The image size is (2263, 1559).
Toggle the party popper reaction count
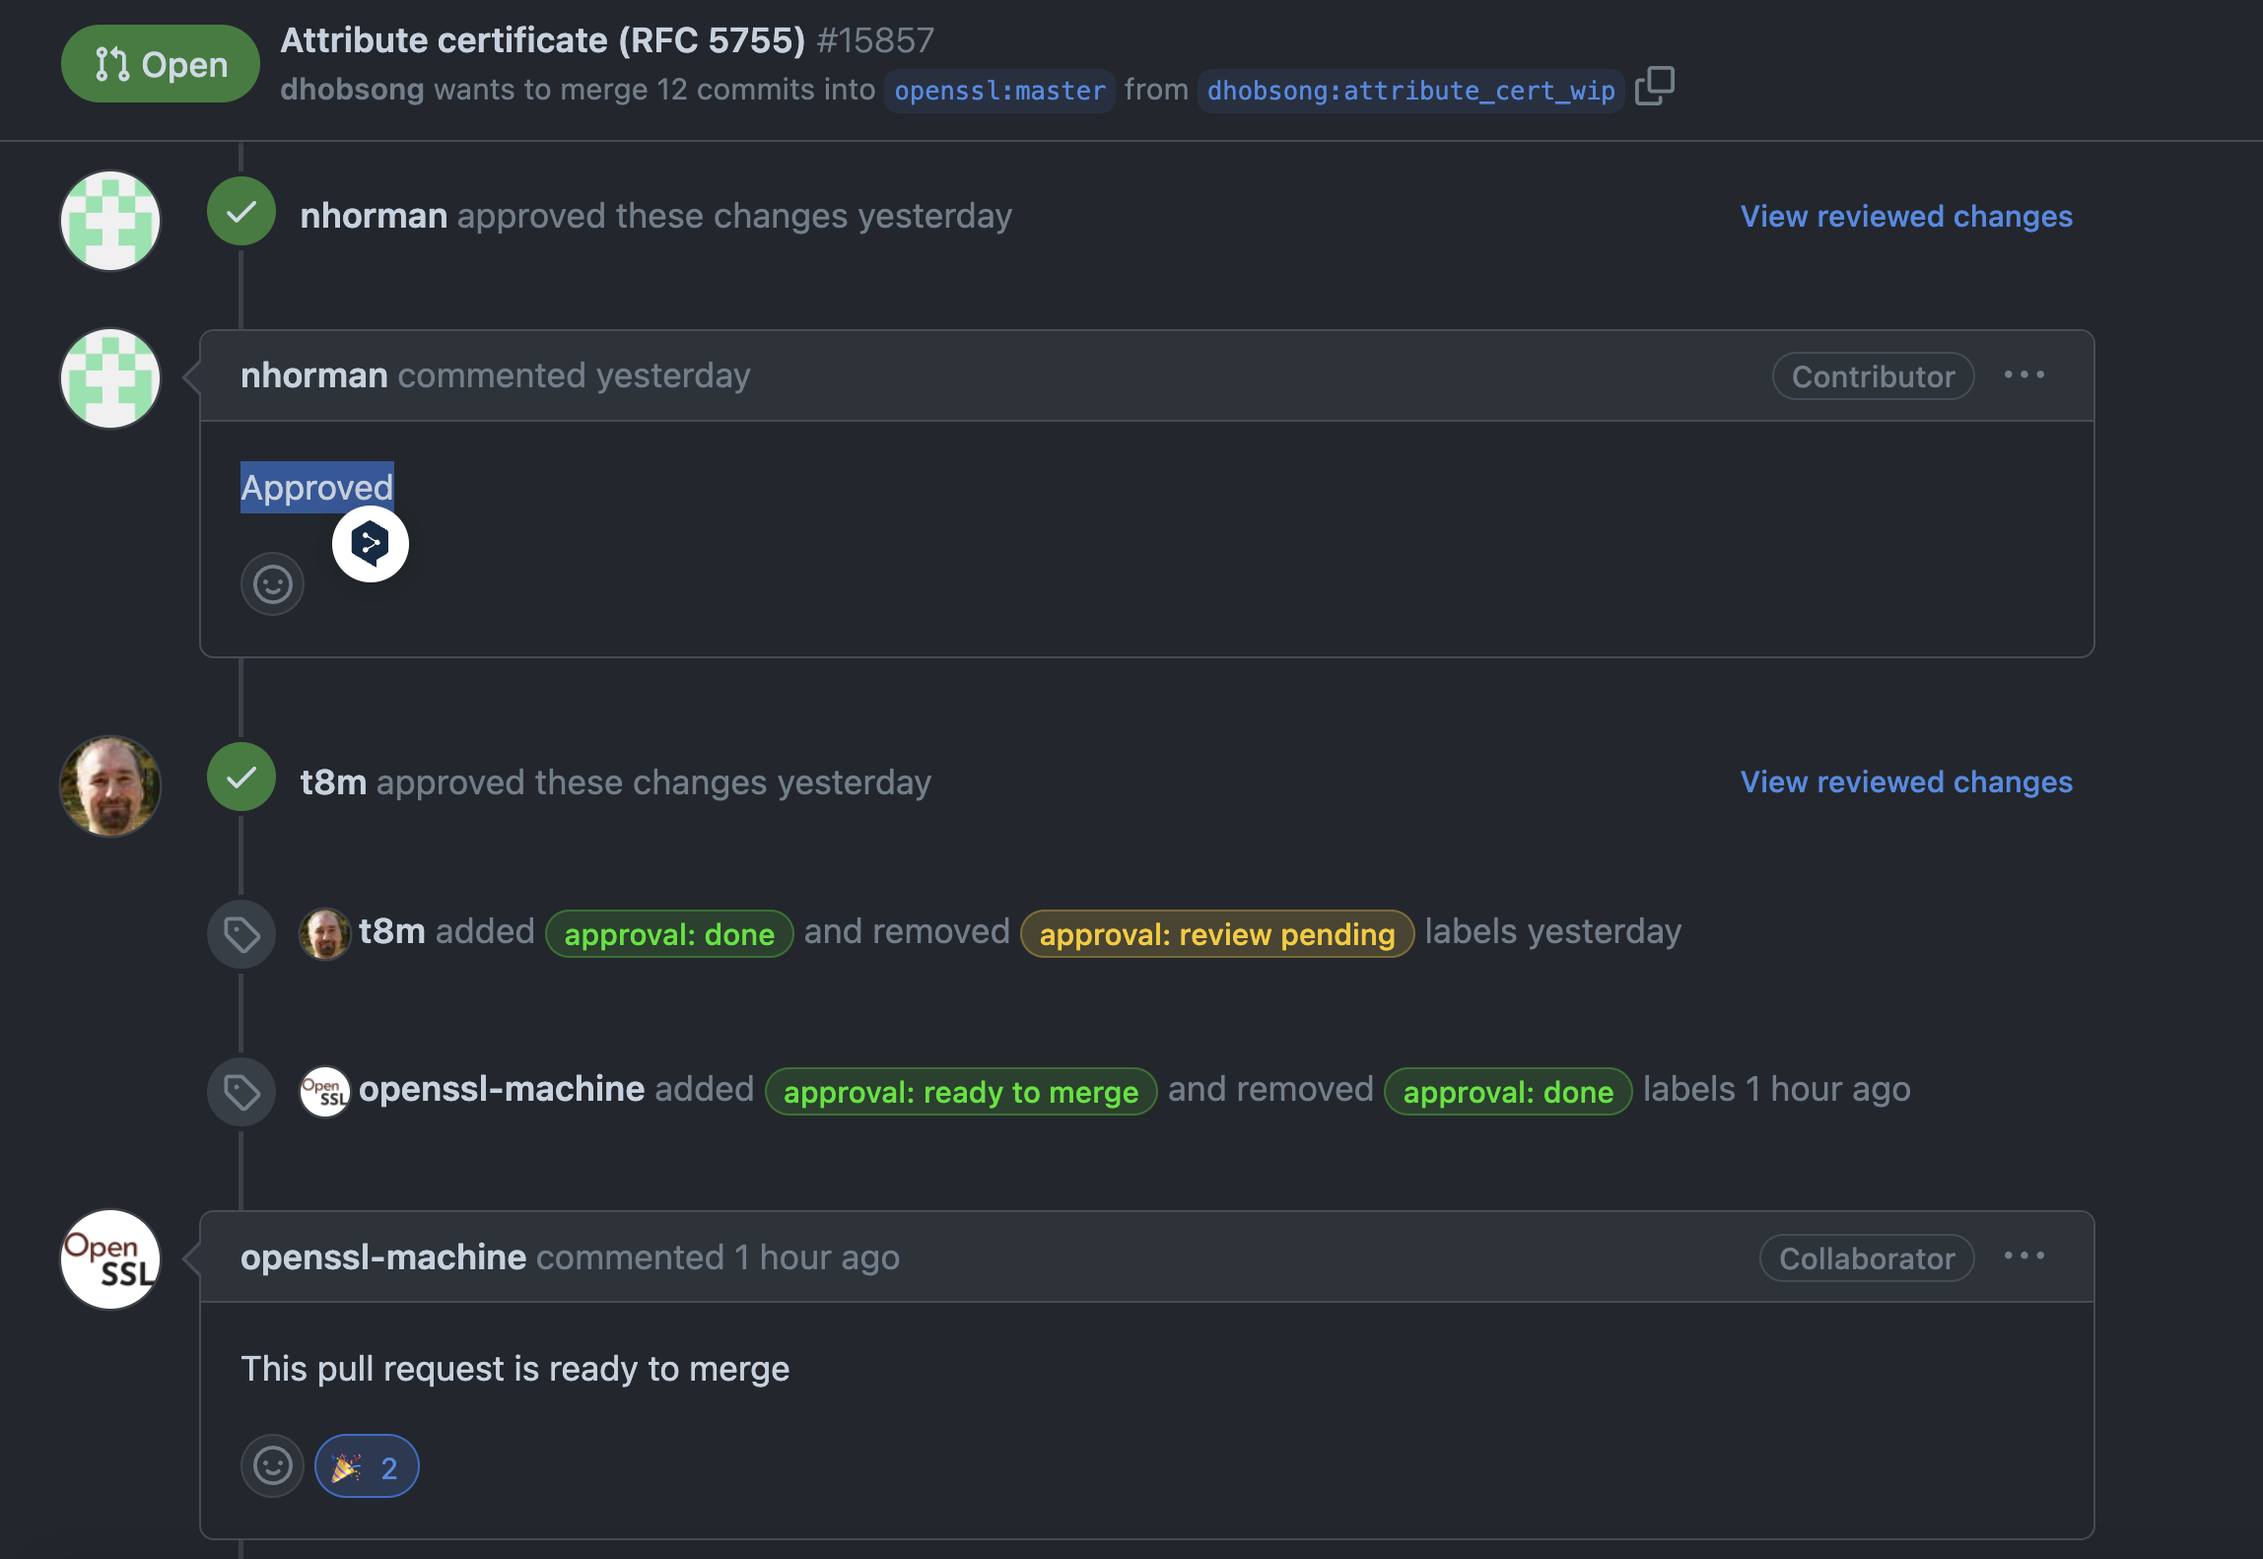(367, 1466)
